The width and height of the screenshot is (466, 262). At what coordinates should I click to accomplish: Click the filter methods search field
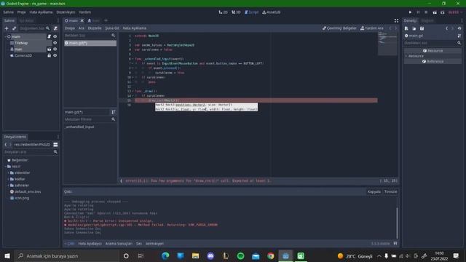(90, 119)
